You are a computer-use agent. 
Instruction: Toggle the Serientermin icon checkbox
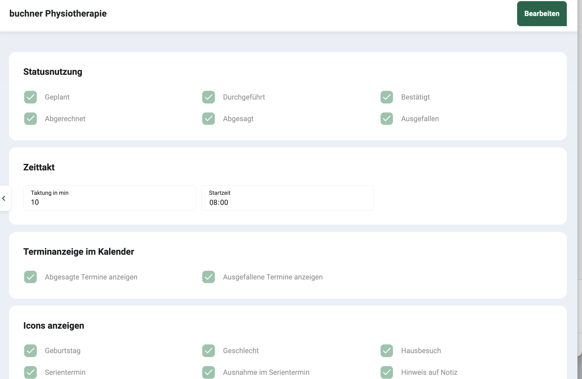pos(30,372)
